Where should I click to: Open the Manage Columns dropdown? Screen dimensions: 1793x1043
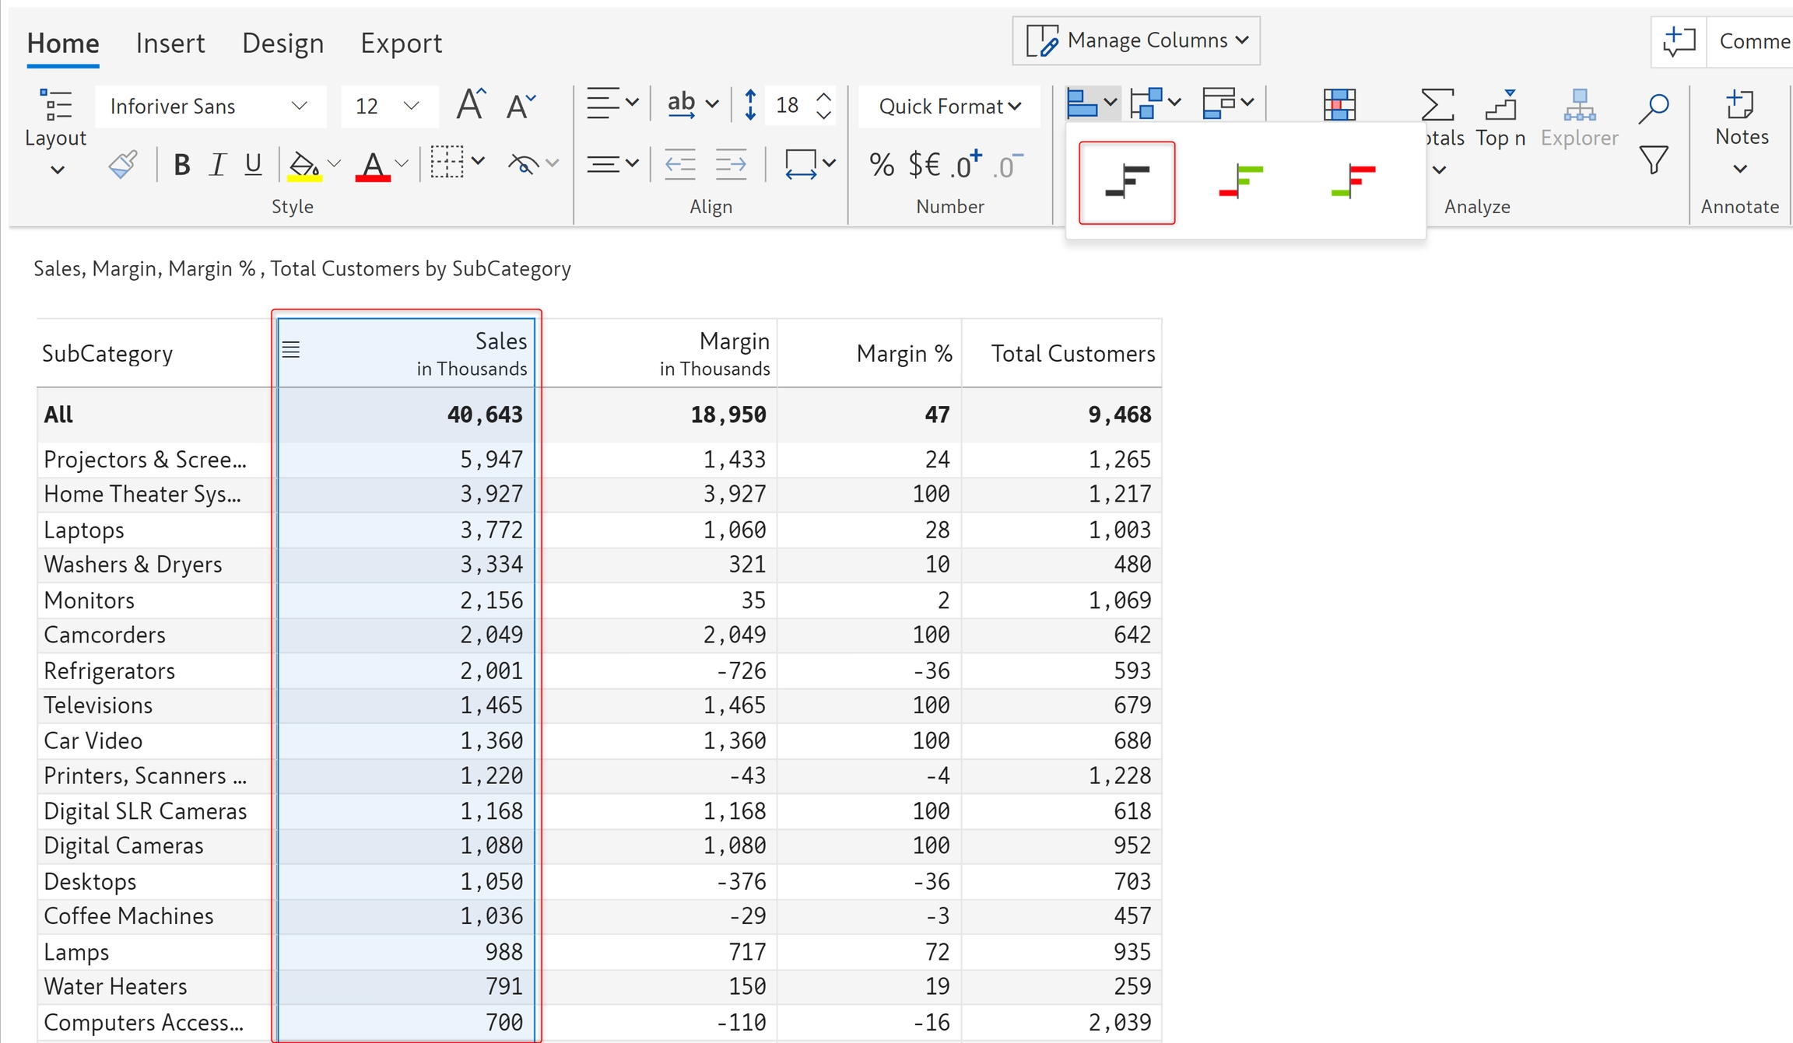[x=1136, y=40]
